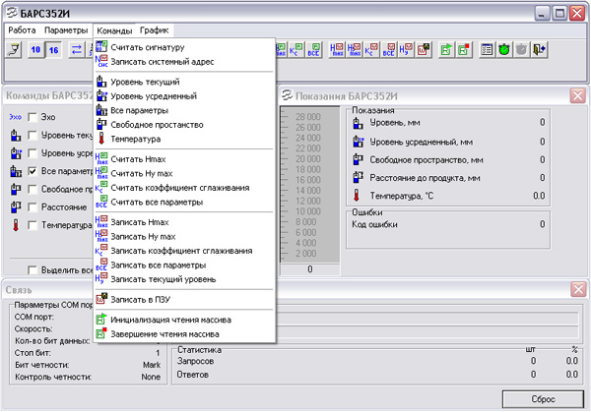Click the connection cable toolbar icon
The height and width of the screenshot is (412, 591).
pos(14,50)
